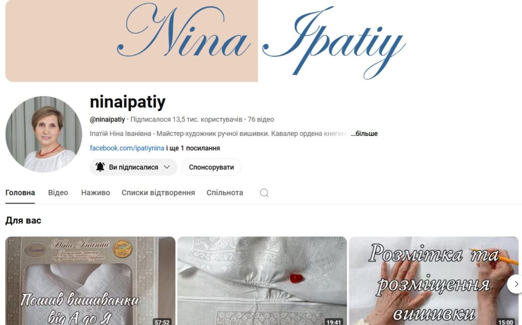Select the Головна tab
Screen dimensions: 522x325
(x=20, y=193)
